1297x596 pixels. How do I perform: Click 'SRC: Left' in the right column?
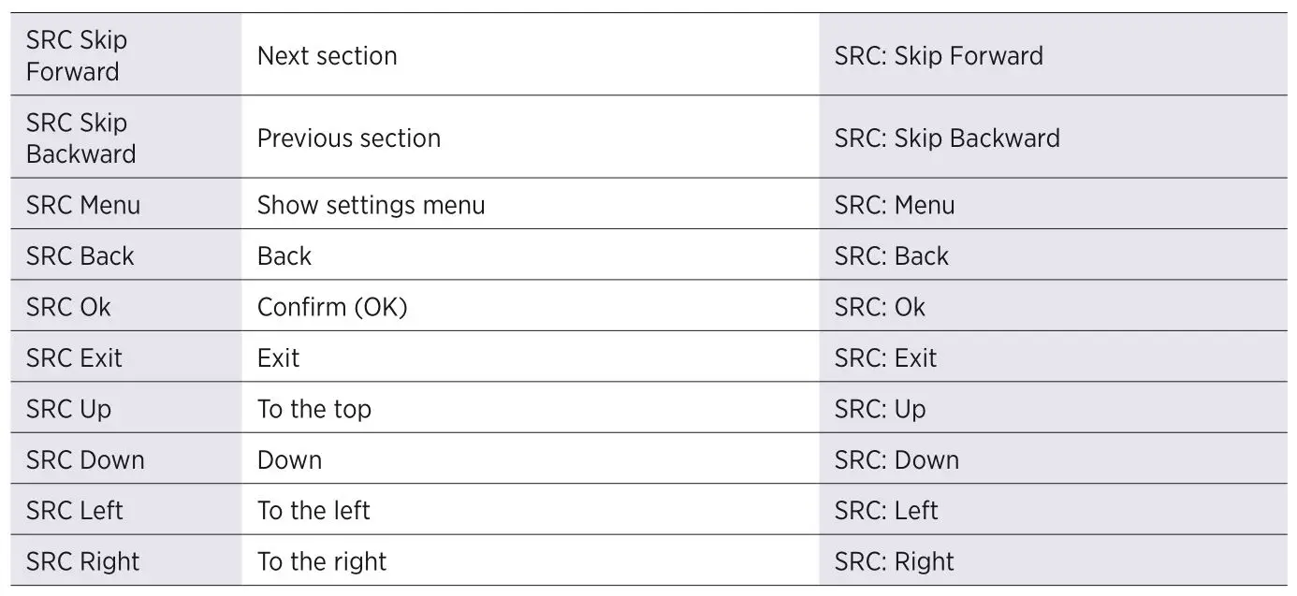tap(885, 511)
